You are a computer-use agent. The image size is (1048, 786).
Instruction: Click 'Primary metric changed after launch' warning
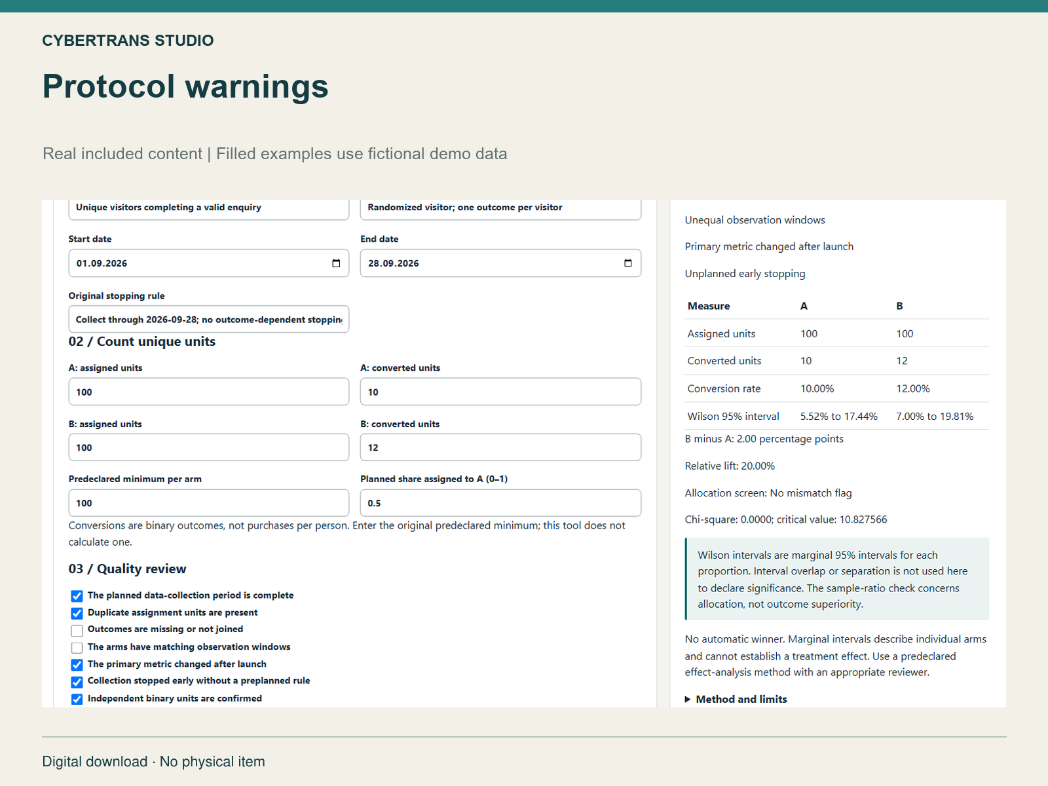(x=770, y=246)
